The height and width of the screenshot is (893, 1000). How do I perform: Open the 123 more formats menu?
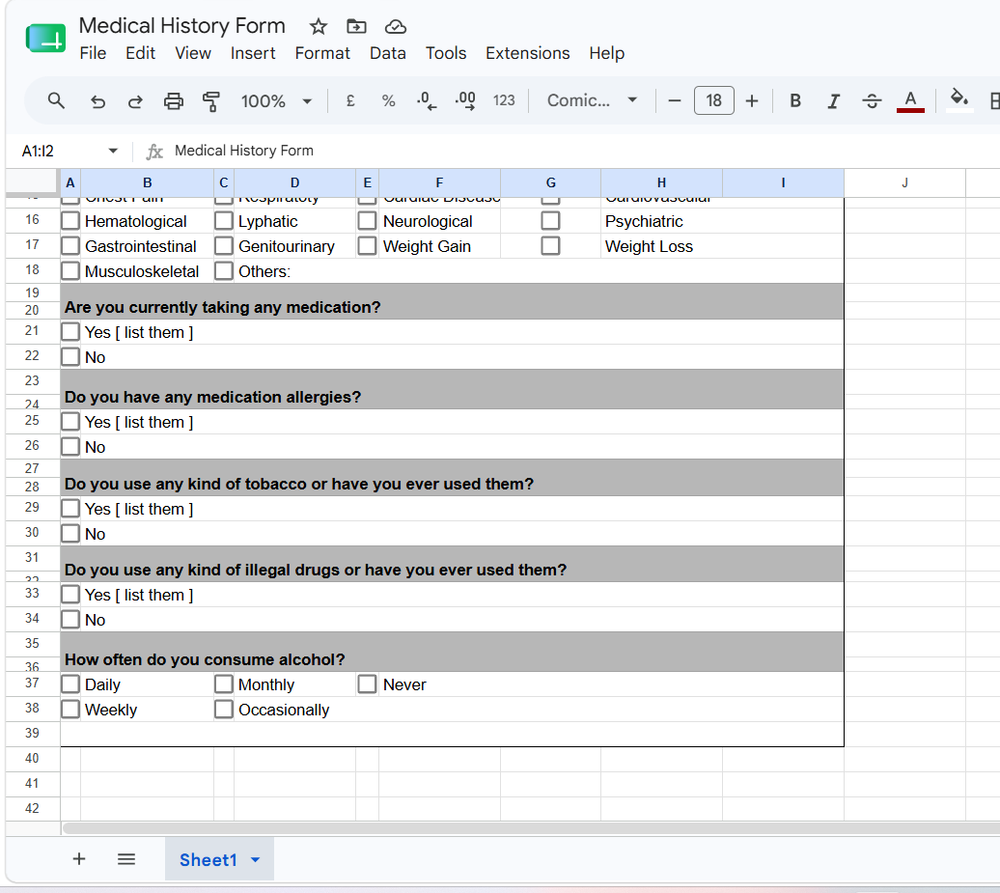coord(504,100)
